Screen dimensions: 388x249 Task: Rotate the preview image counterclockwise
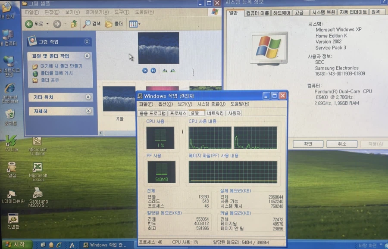173,71
